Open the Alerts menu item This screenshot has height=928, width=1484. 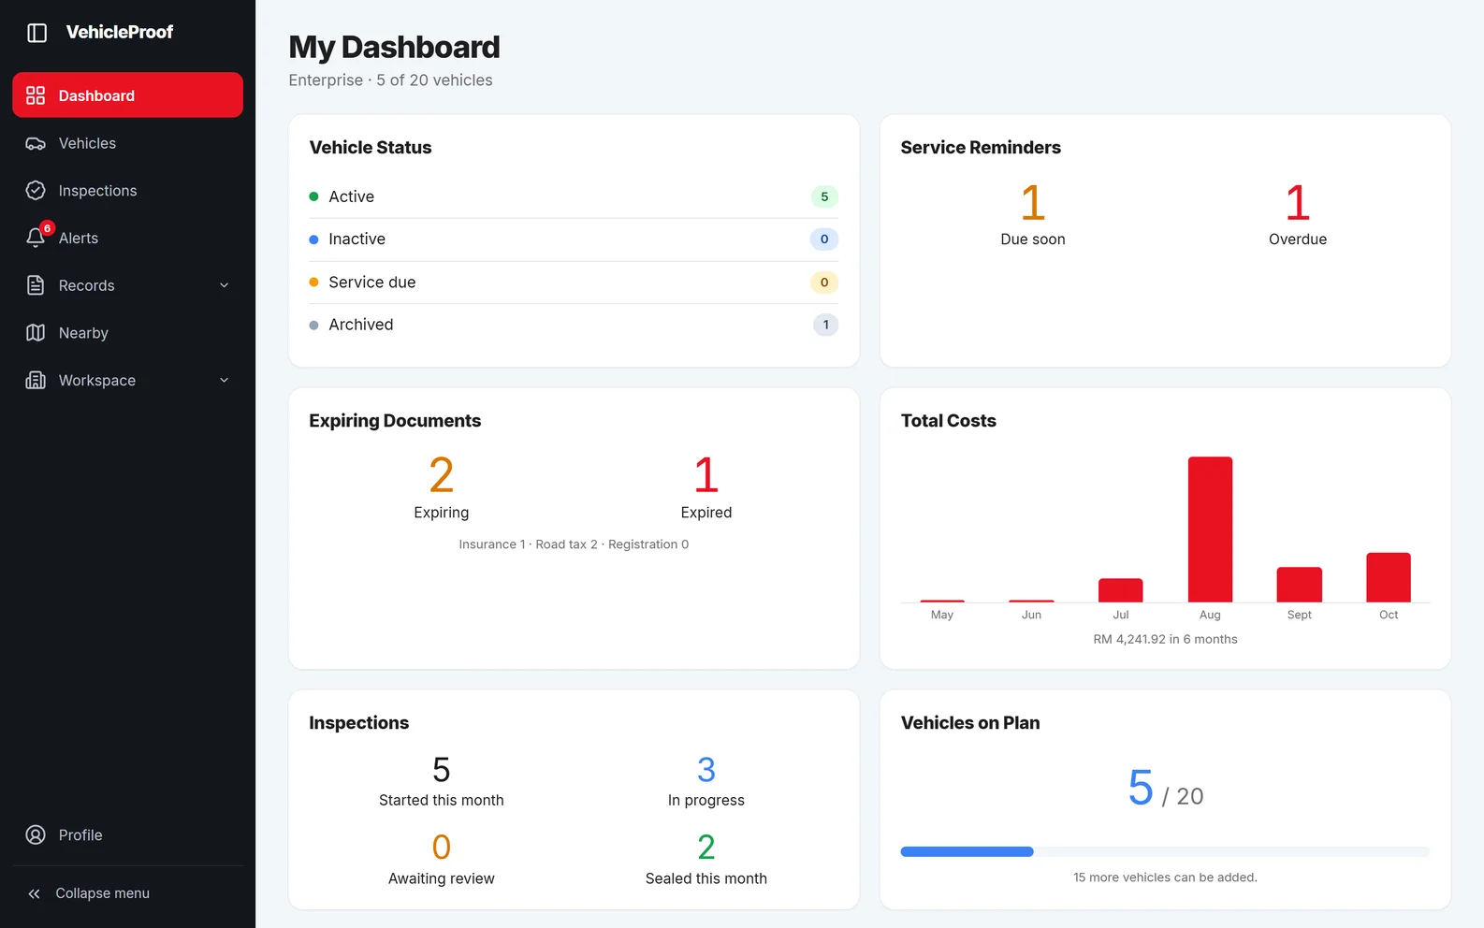[x=127, y=239]
